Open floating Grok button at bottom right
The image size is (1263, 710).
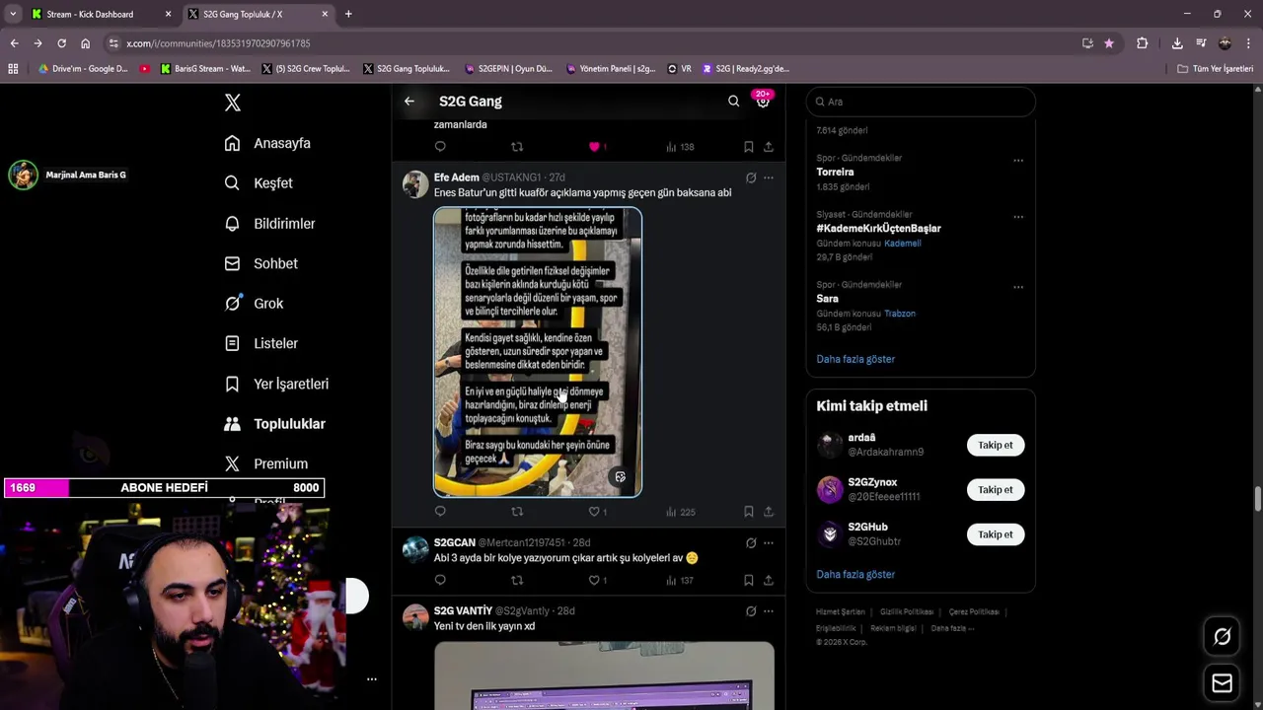point(1222,637)
